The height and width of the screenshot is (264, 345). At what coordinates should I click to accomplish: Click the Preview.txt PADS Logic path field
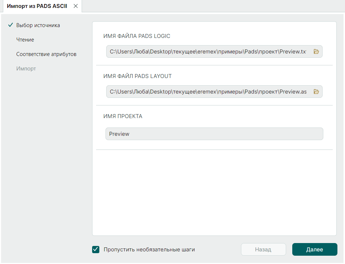pos(208,52)
